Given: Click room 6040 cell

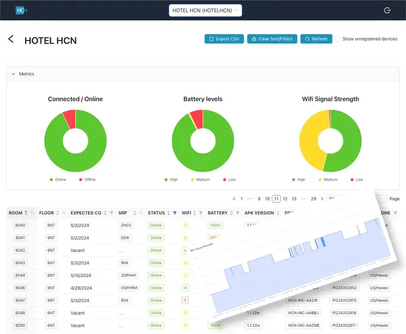Looking at the screenshot, I should click(x=20, y=225).
